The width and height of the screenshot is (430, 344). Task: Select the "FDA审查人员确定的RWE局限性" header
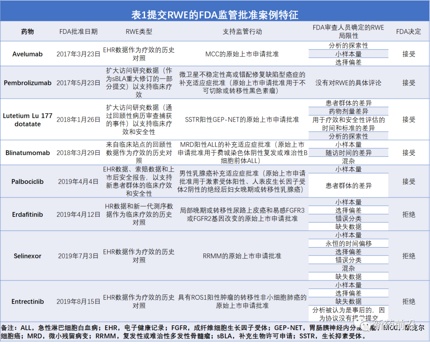pyautogui.click(x=348, y=31)
